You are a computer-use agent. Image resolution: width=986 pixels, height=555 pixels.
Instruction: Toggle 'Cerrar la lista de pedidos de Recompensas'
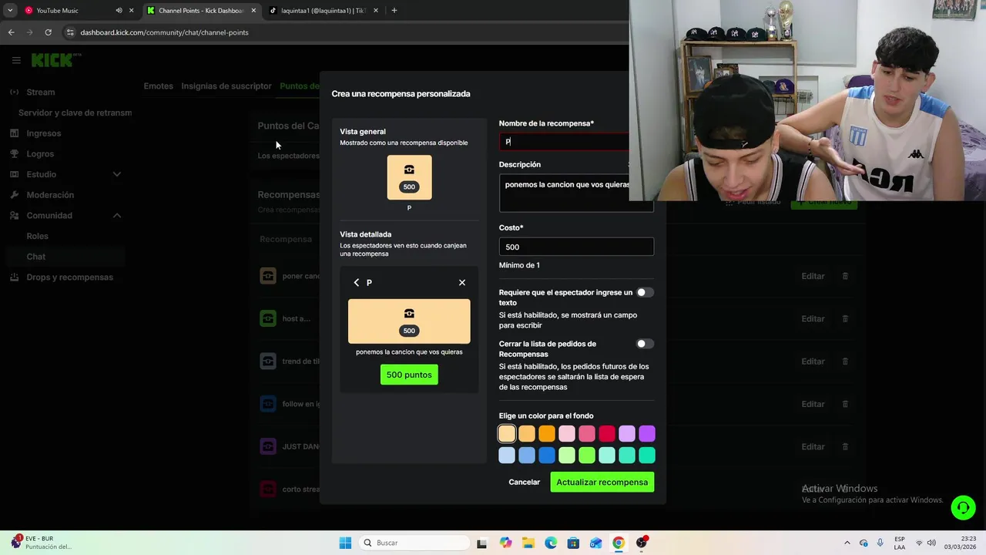pyautogui.click(x=645, y=344)
